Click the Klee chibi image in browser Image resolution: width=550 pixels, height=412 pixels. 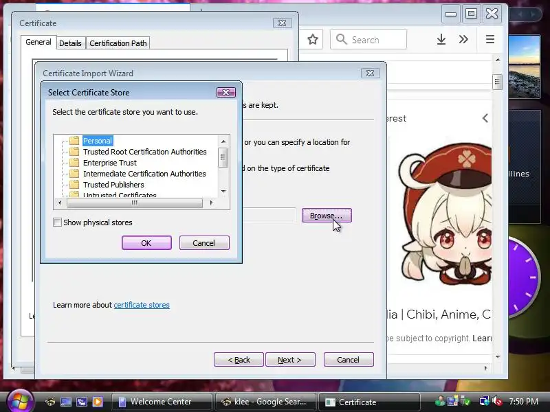pyautogui.click(x=445, y=214)
